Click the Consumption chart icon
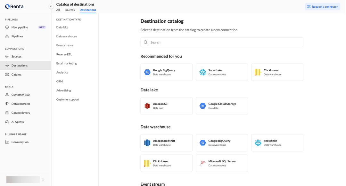346x186 pixels. 7,142
